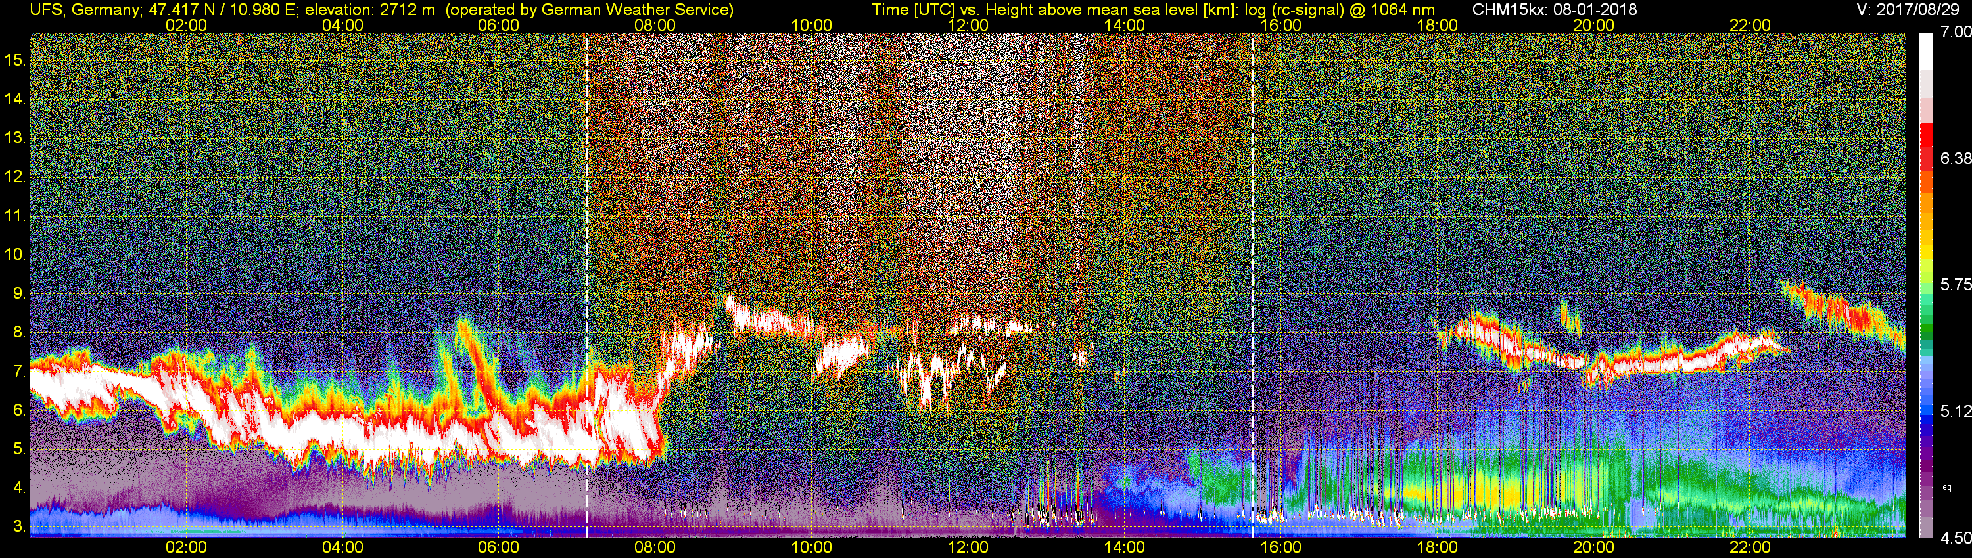
Task: Click the 16:00 label on the bottom time axis
Action: point(1280,547)
